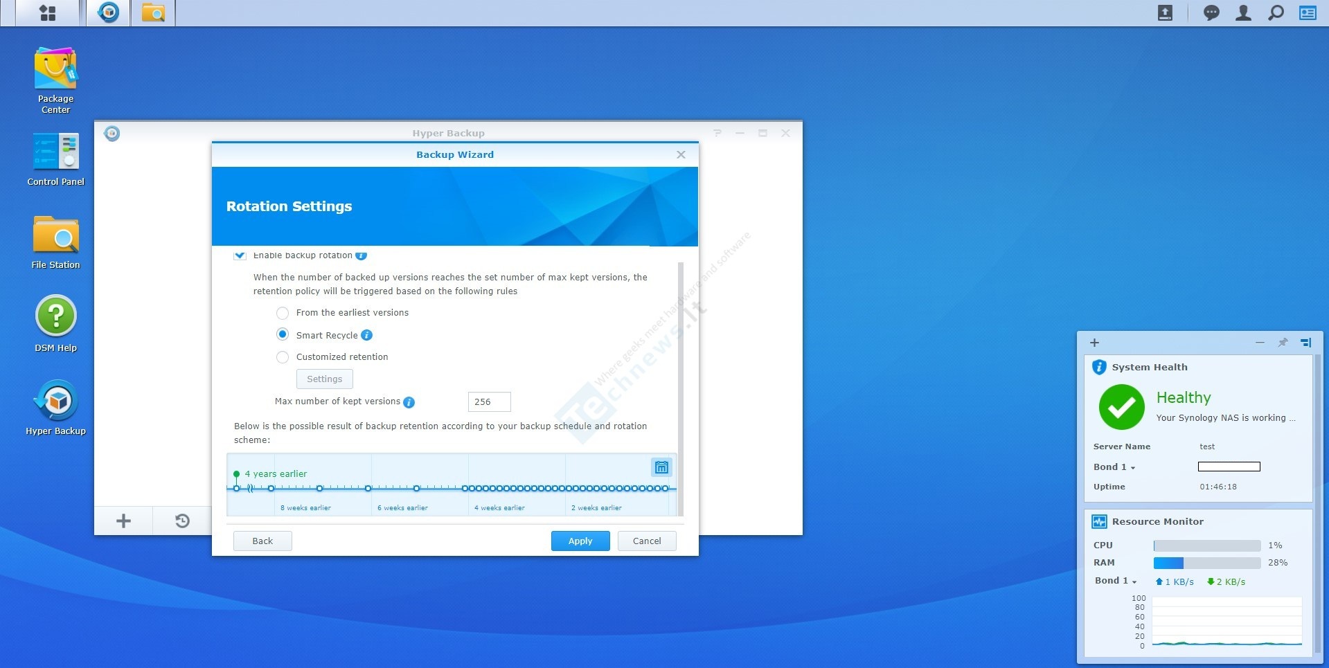Click the 2 weeks earlier label
The height and width of the screenshot is (668, 1329).
pos(596,508)
